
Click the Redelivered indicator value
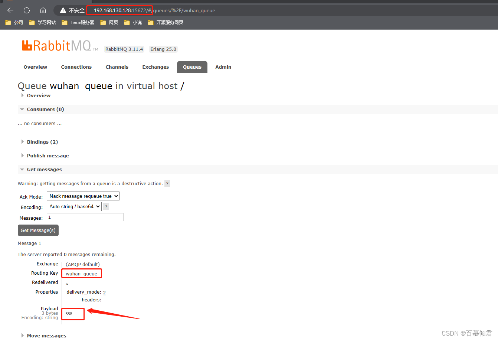[67, 284]
